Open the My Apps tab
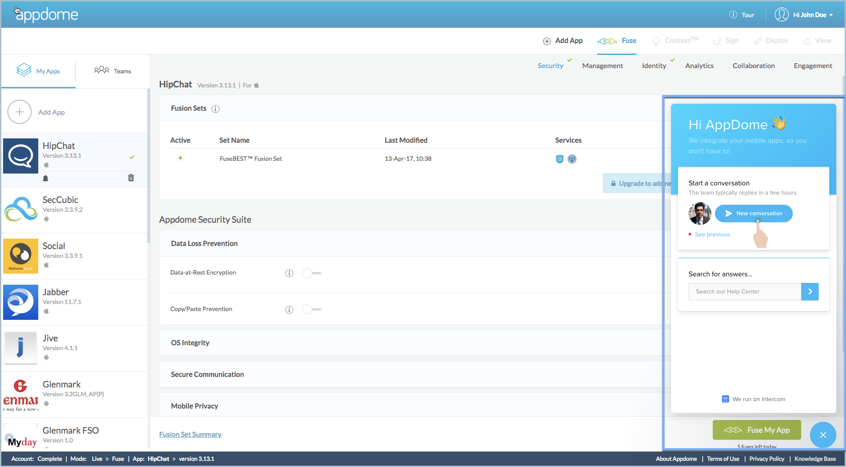846x467 pixels. point(38,71)
